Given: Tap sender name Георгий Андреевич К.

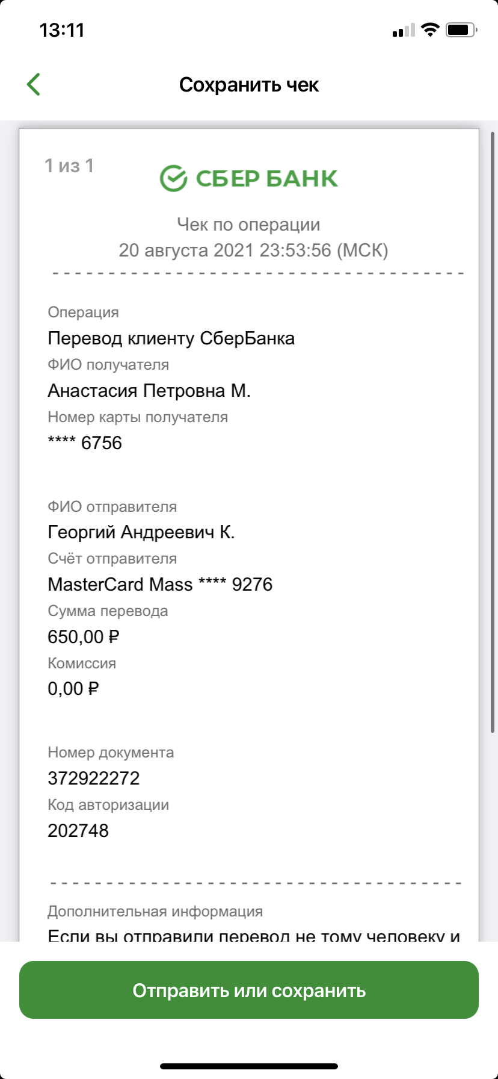Looking at the screenshot, I should pyautogui.click(x=141, y=532).
